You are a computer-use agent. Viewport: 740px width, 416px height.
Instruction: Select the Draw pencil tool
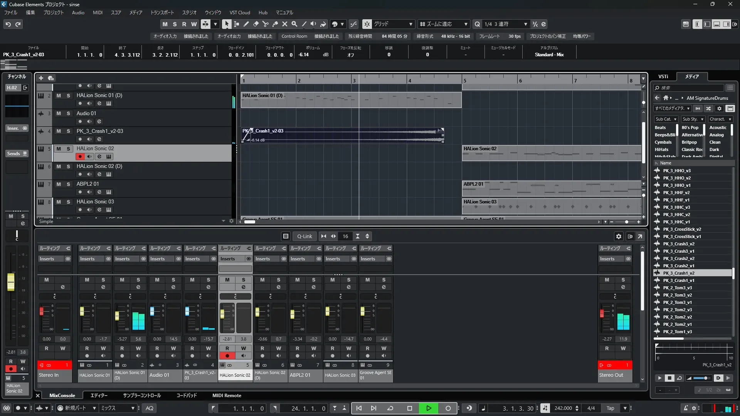(x=246, y=24)
